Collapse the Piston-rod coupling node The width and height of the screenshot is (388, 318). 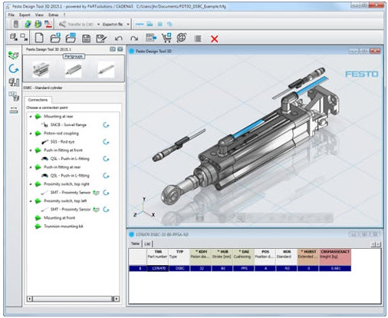31,134
